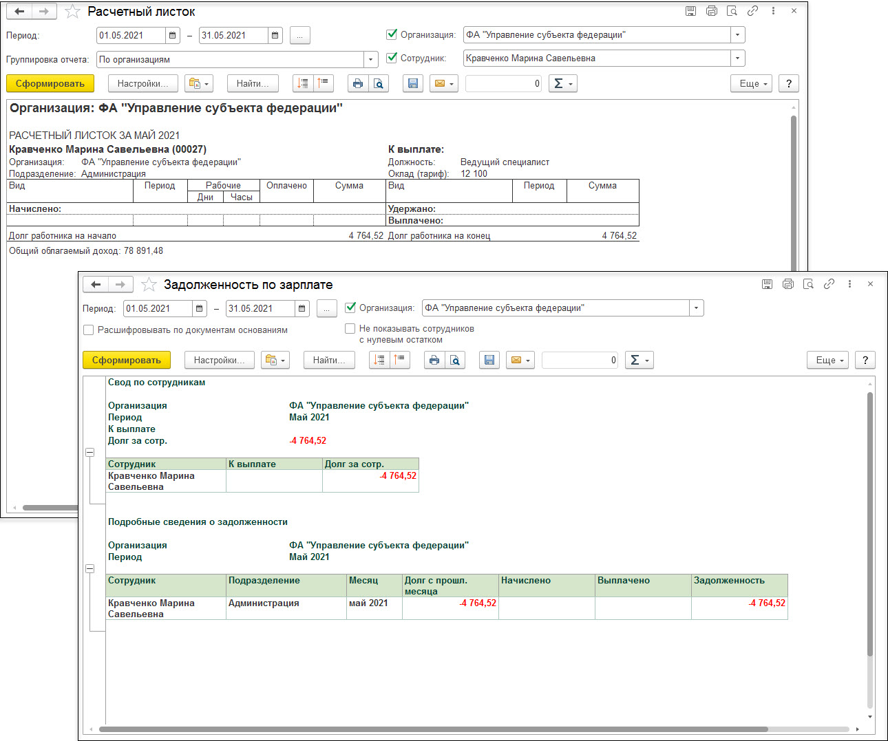Click start date field in Задолженность по зарплате
Image resolution: width=888 pixels, height=741 pixels.
pyautogui.click(x=158, y=308)
